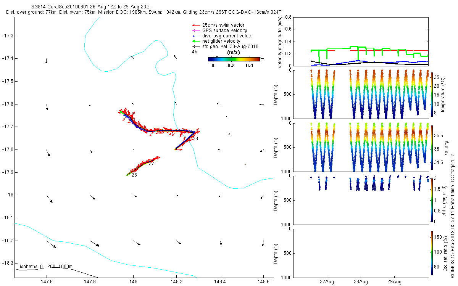The height and width of the screenshot is (286, 458).
Task: Click the chl-a (mg m-3) colorbar
Action: click(x=432, y=199)
